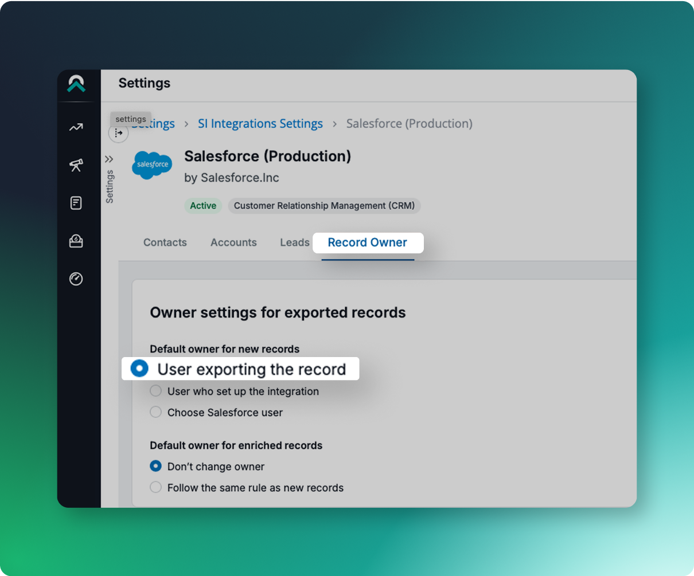
Task: Select Follow the same rule as new records
Action: (155, 487)
